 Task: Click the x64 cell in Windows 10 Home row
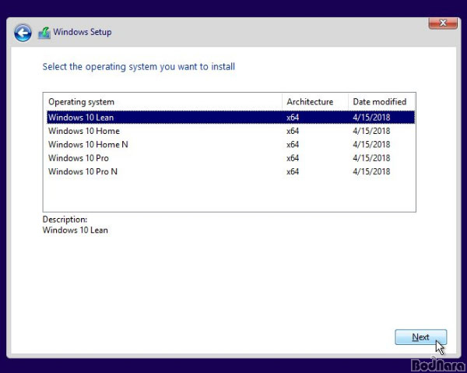pos(293,131)
